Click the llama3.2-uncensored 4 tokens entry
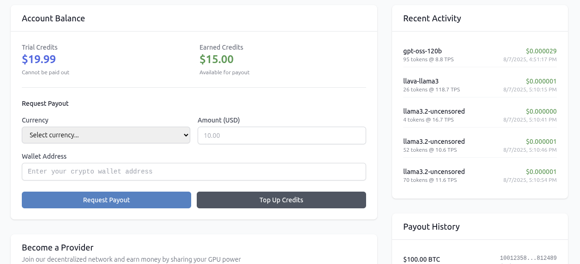This screenshot has height=264, width=580. point(480,115)
